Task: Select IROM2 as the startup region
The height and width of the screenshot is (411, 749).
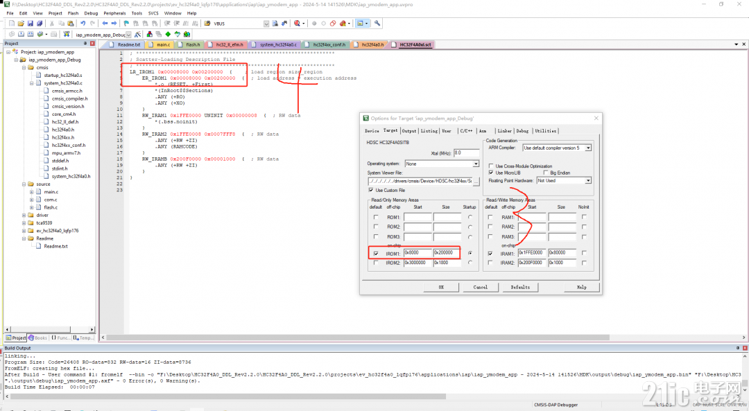Action: tap(470, 263)
